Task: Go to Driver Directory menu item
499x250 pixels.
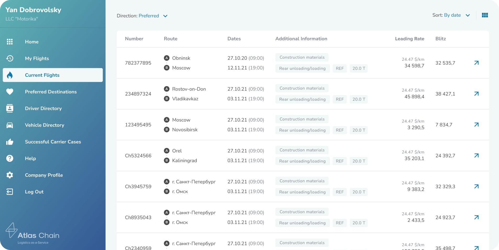Action: pyautogui.click(x=43, y=108)
